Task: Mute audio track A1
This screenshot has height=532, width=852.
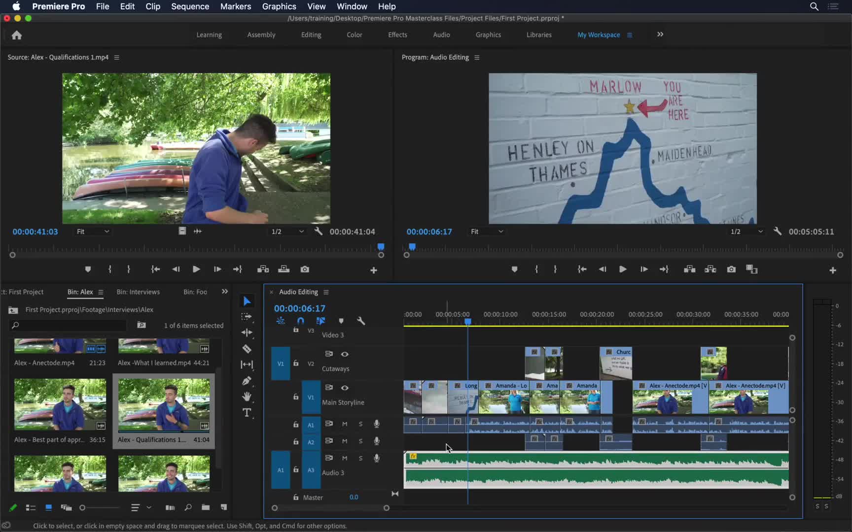Action: [x=345, y=424]
